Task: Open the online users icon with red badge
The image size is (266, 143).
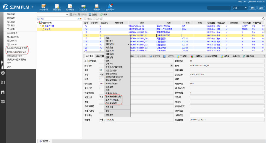Action: point(110,6)
